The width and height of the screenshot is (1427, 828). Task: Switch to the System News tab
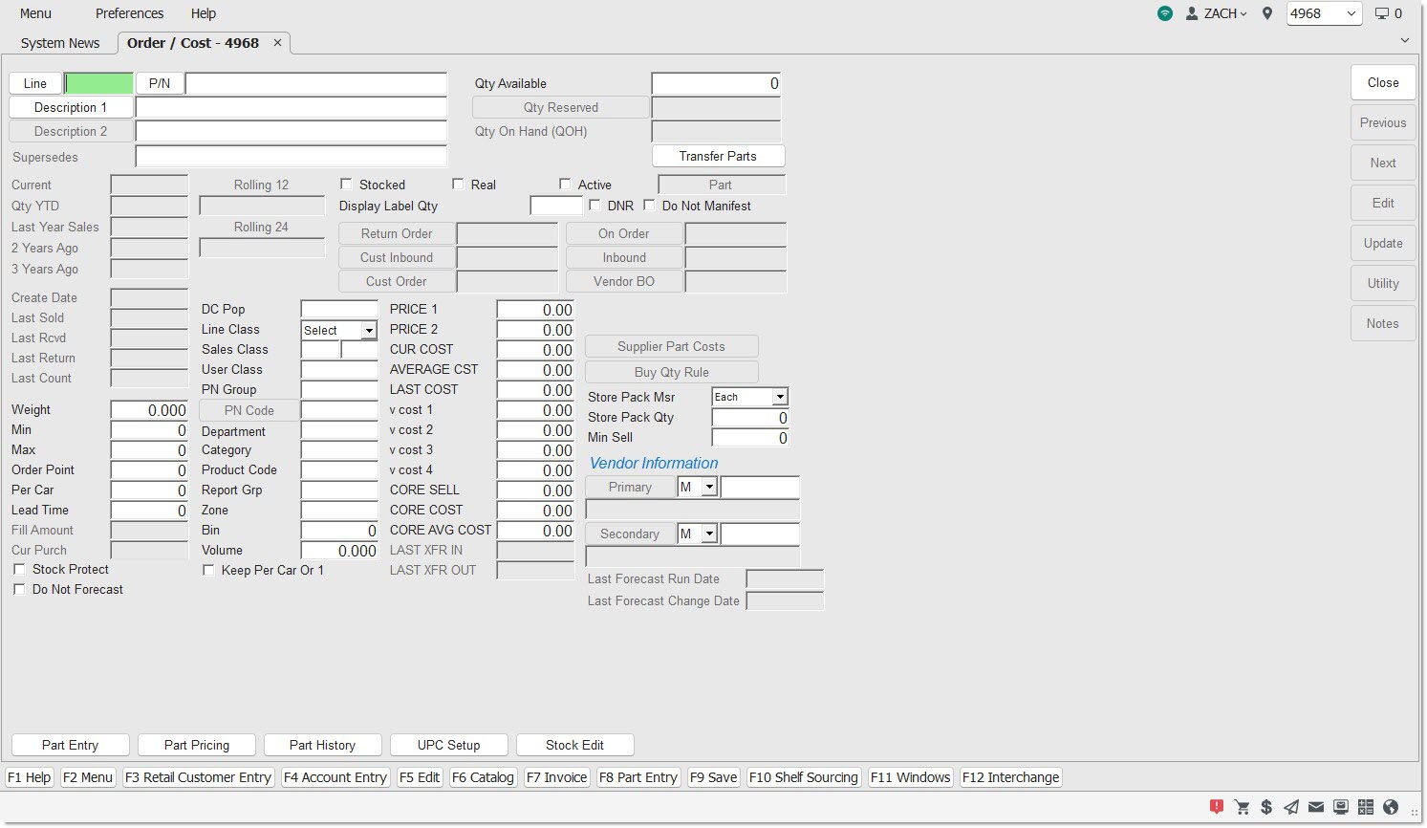[x=60, y=43]
